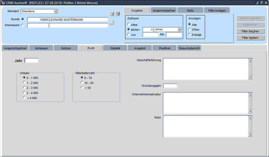The height and width of the screenshot is (157, 269).
Task: Click the scroll-down arrow of the Unternehmensstruktur box
Action: click(251, 111)
